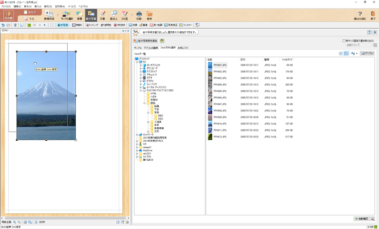Click the 保存 save icon
This screenshot has height=229, width=379.
click(149, 14)
